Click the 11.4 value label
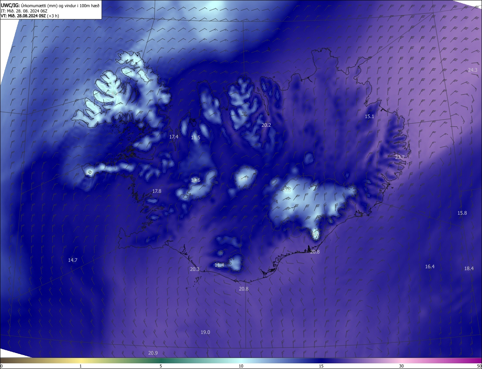The image size is (482, 369). coord(219,265)
